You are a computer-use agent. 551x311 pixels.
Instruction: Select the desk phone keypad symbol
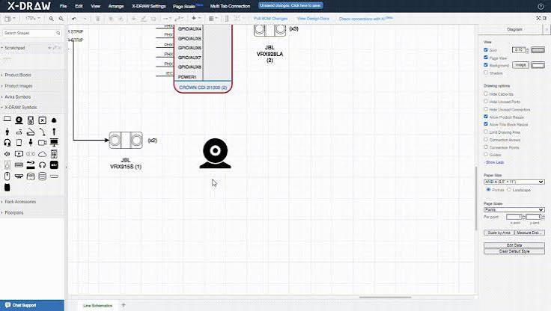point(54,154)
